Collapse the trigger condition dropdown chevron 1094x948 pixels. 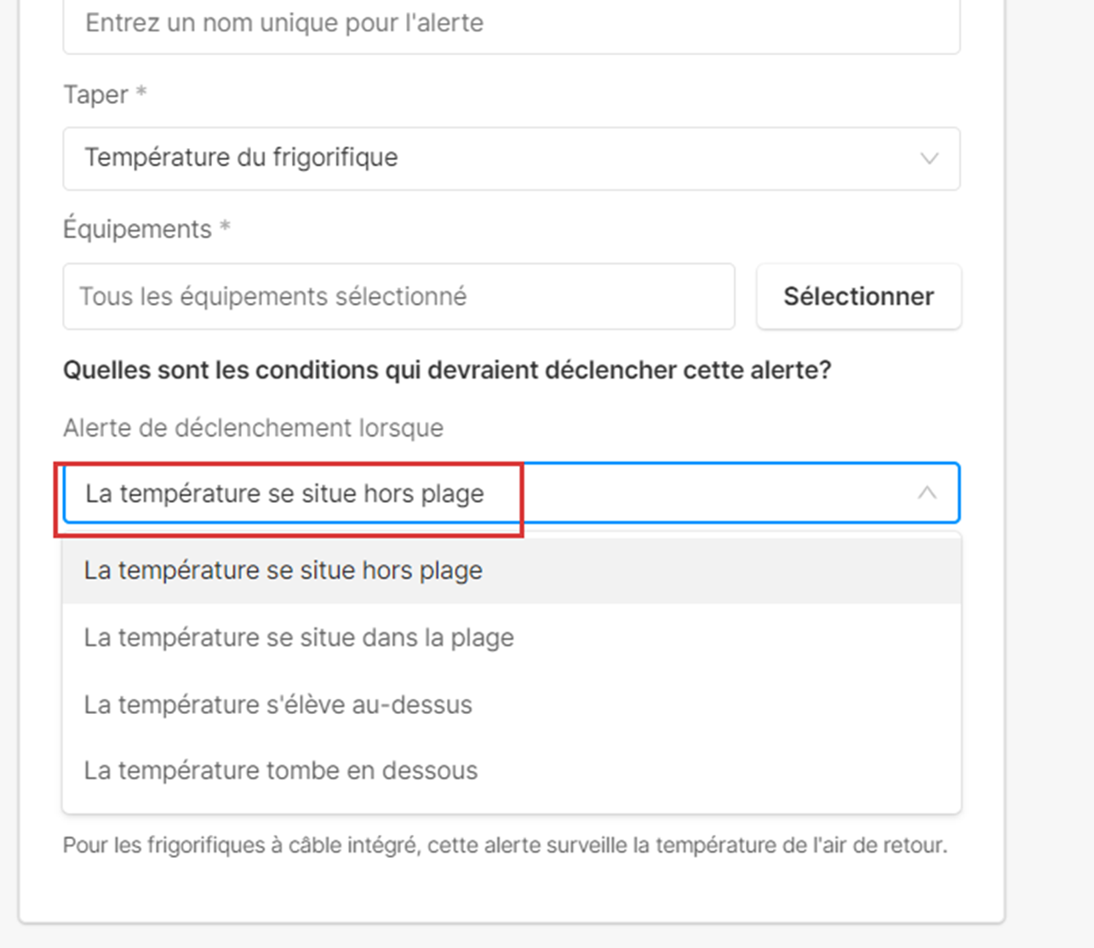[x=928, y=493]
